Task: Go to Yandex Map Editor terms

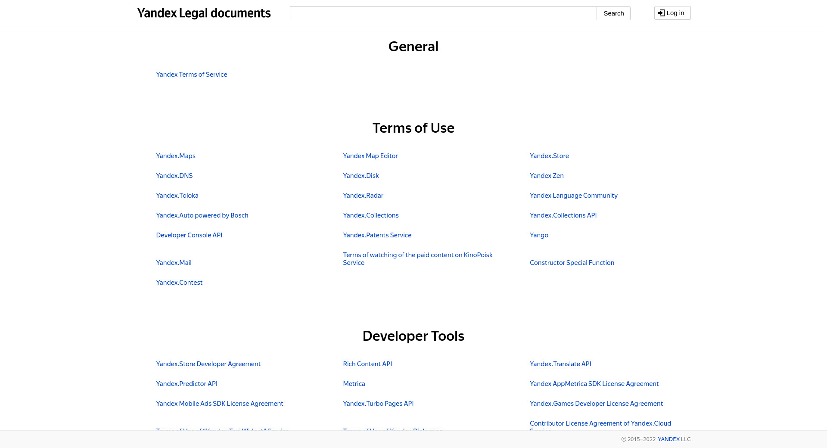Action: (x=370, y=156)
